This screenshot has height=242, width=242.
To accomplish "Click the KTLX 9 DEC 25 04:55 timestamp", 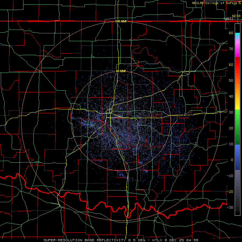I will tap(175, 240).
